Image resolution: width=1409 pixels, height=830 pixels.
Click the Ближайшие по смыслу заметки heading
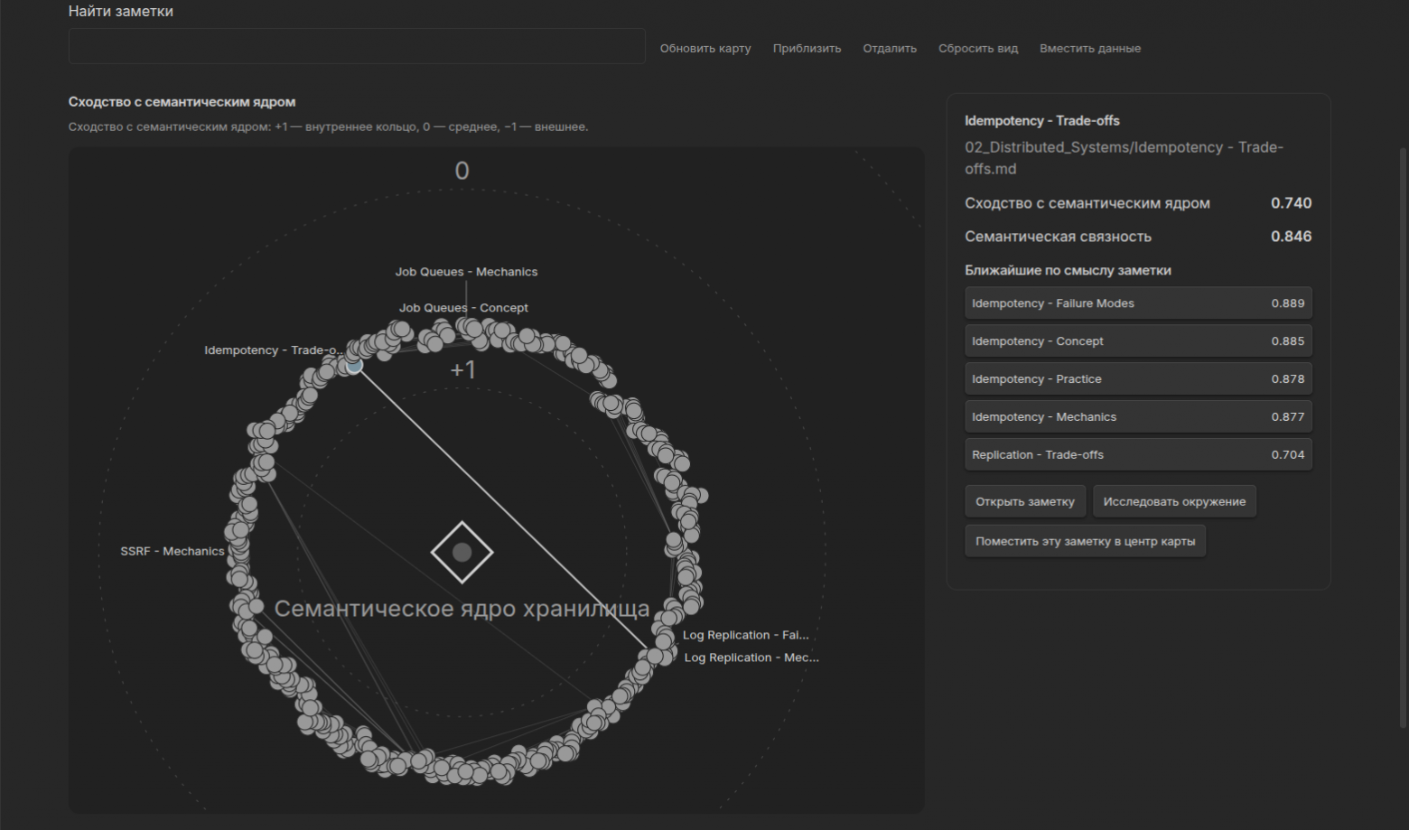click(x=1068, y=270)
